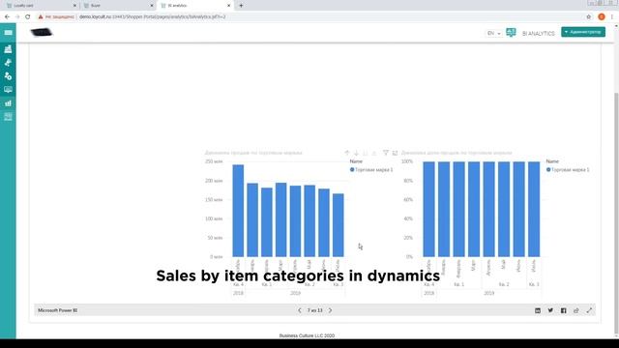Click the Business Culture LLC 2020 footer text
The width and height of the screenshot is (619, 348).
pyautogui.click(x=307, y=335)
